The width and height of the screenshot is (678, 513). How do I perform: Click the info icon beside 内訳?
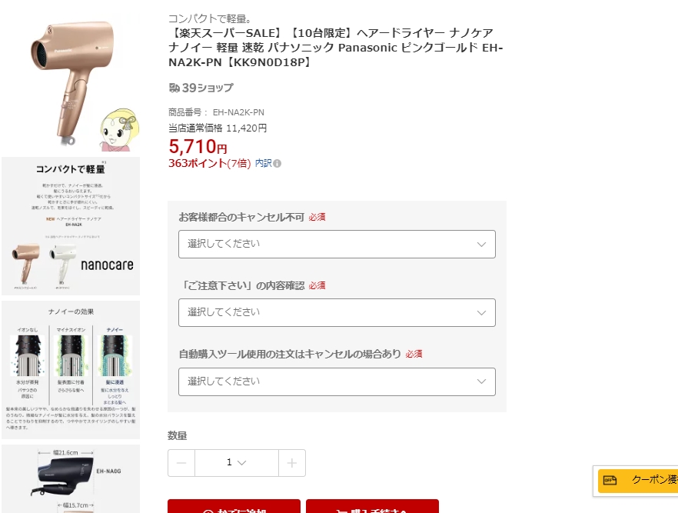tap(278, 164)
